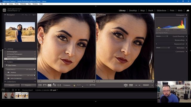Select fourth filmstrip thumbnail
Screen dimensions: 191x107
(x=25, y=95)
